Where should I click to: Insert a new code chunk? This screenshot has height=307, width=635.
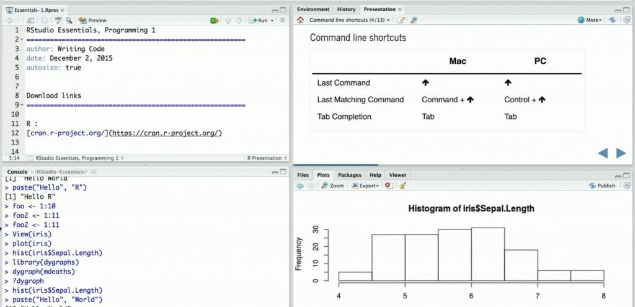point(214,20)
